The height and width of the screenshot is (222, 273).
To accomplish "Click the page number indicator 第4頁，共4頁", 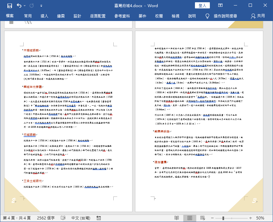I will 17,218.
